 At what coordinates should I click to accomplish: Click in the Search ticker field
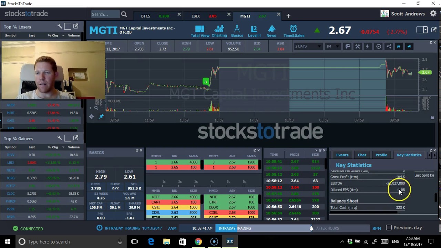coord(105,14)
